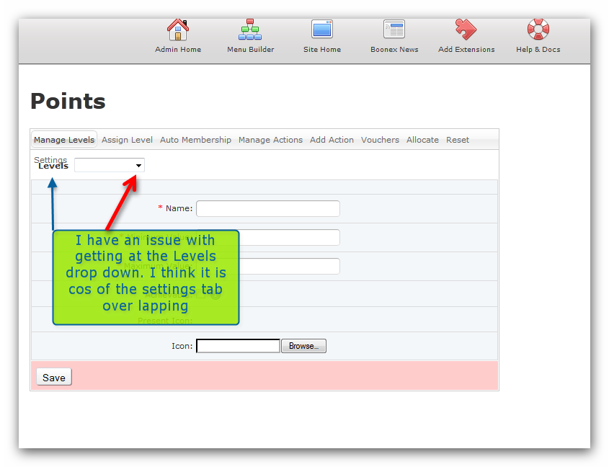Click the Browse... button
Viewport: 609px width, 467px height.
[303, 346]
